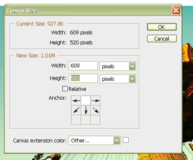
Task: Select the middle-left diagonal anchor arrow
Action: 76,110
